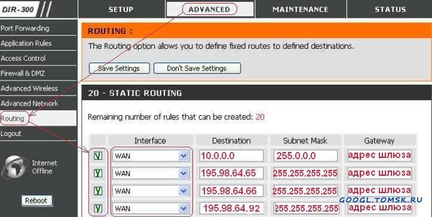Viewport: 432px width, 217px height.
Task: Select Routing in the sidebar
Action: pos(38,119)
